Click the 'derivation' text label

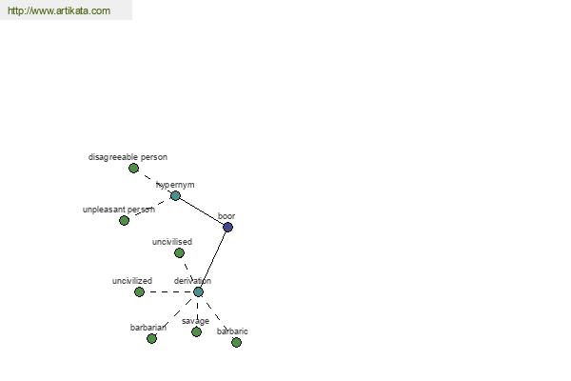pos(192,281)
